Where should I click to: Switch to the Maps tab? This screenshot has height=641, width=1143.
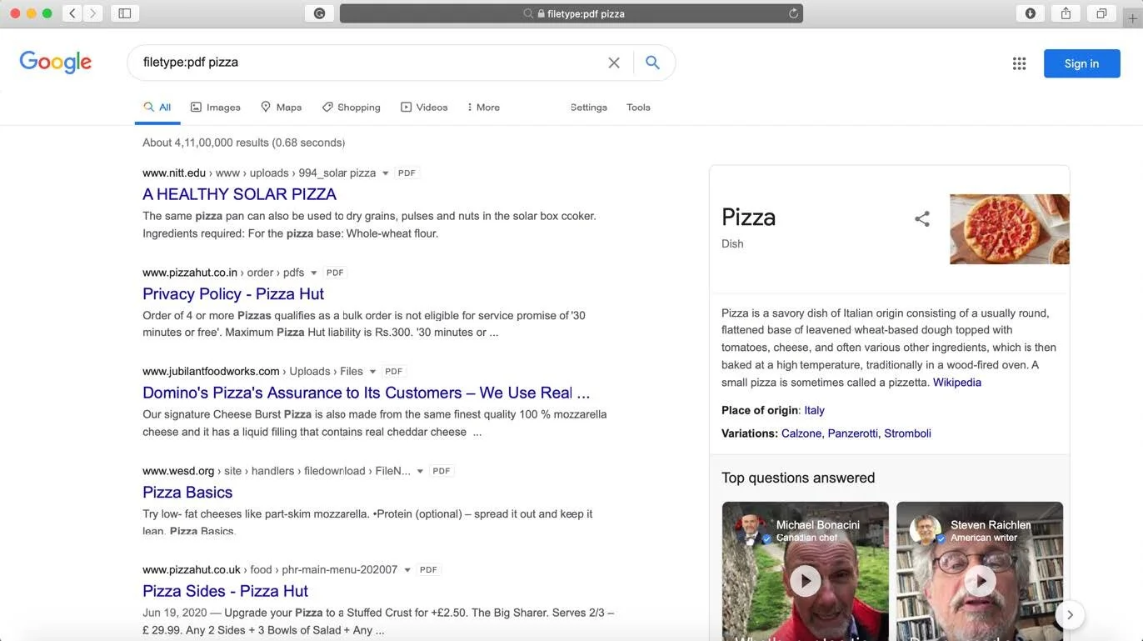[281, 108]
